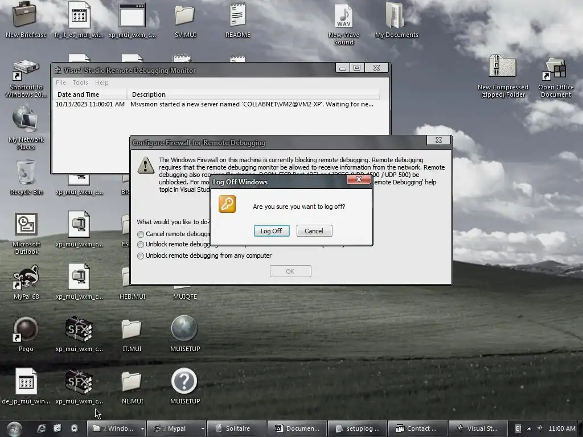Click the 2 Windo... taskbar group
Image resolution: width=583 pixels, height=437 pixels.
pos(113,428)
